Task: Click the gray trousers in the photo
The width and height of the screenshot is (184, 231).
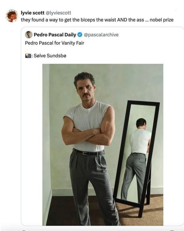Action: 94,187
